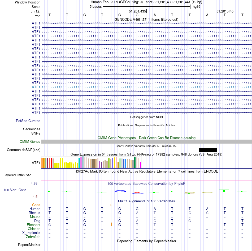Click the blue G logo in conservation track
Viewport: 252px width, 251px height.
pyautogui.click(x=120, y=191)
